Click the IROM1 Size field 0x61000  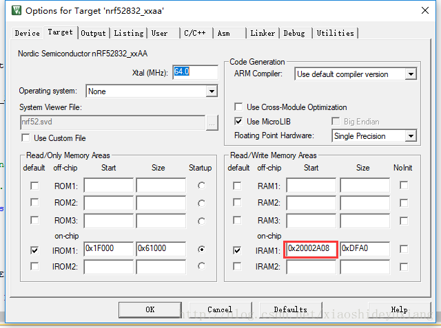click(x=161, y=249)
